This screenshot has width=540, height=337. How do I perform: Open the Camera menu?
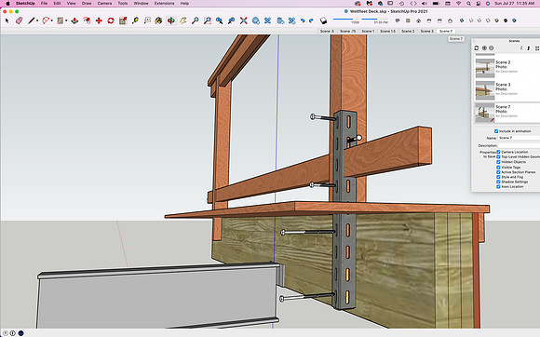click(x=104, y=3)
